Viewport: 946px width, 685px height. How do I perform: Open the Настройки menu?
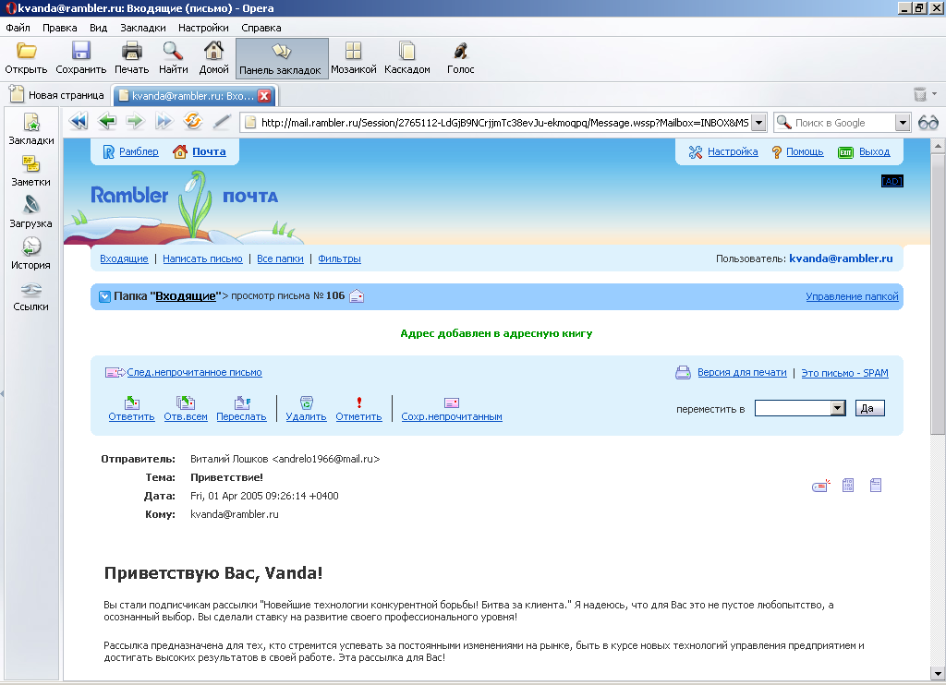click(x=203, y=28)
